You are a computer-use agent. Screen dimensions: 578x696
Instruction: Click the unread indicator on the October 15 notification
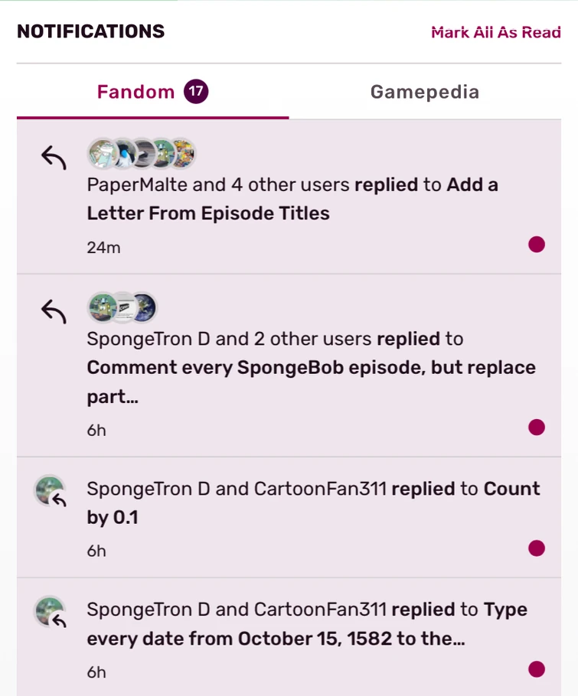pos(537,668)
